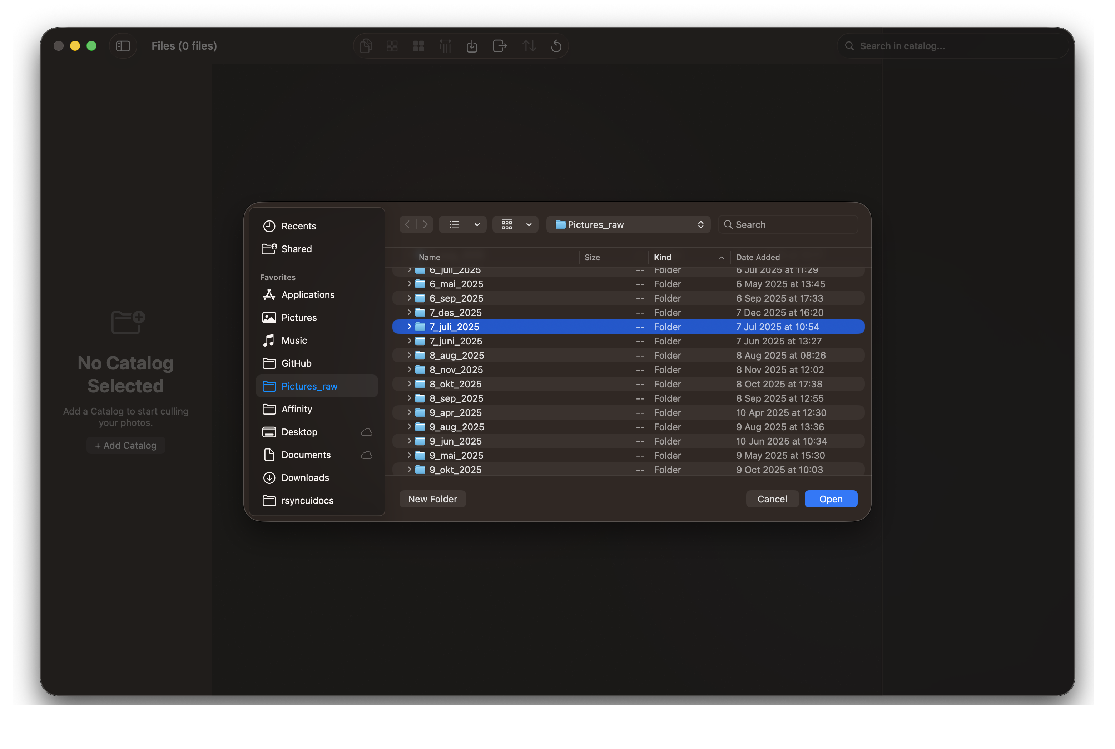Cancel the file selection dialog
Image resolution: width=1115 pixels, height=749 pixels.
[772, 499]
